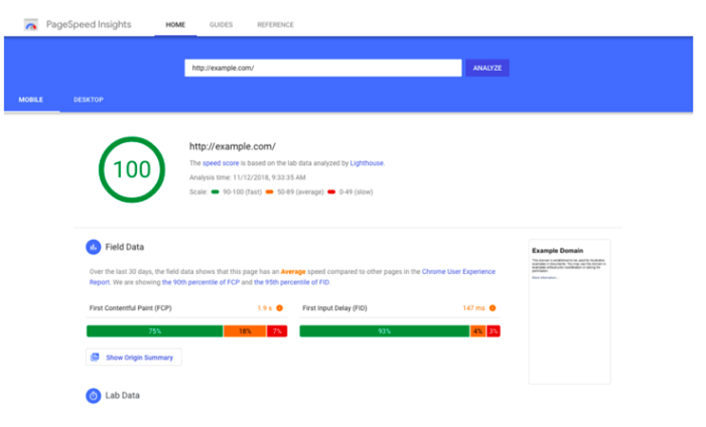Click the Lab Data heading
Viewport: 706px width, 427px height.
pos(123,395)
